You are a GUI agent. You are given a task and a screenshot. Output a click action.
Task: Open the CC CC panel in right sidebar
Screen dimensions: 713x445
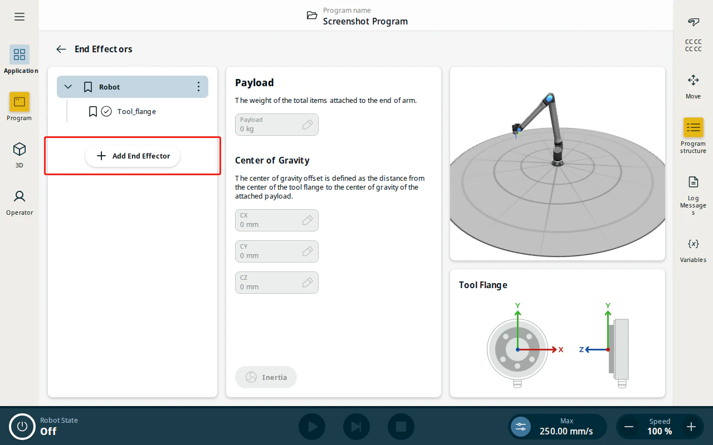point(694,34)
